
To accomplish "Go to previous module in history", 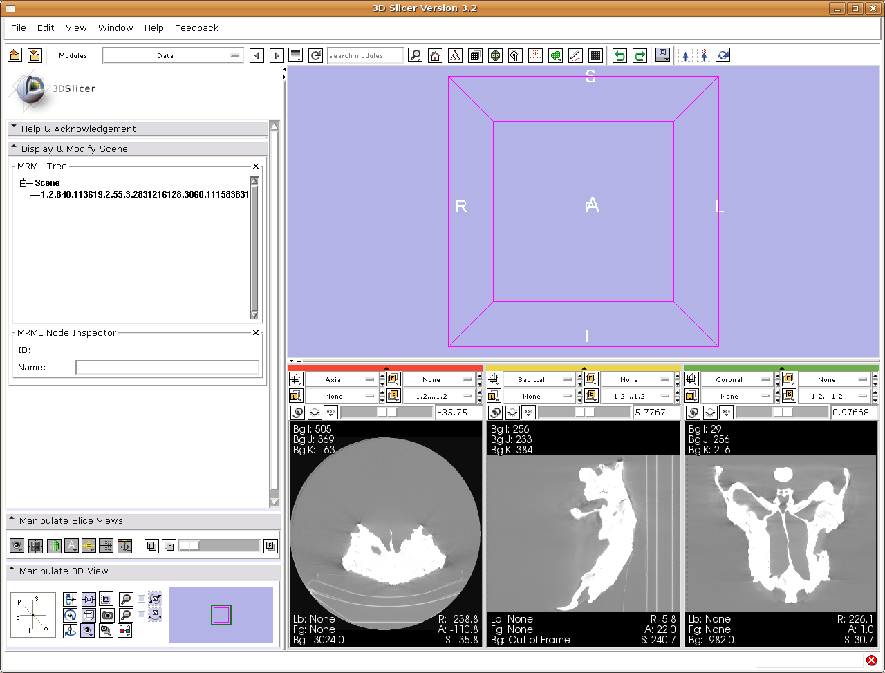I will pos(257,55).
